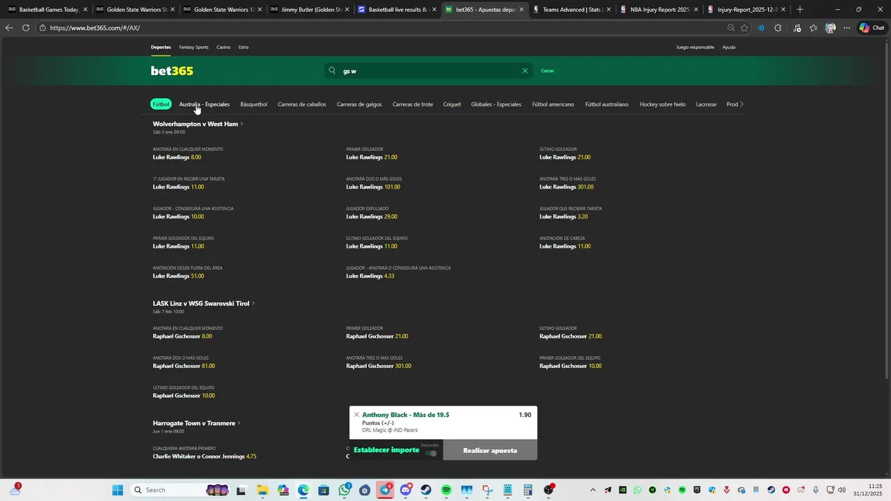891x501 pixels.
Task: Open the Ayuda link
Action: tap(729, 47)
